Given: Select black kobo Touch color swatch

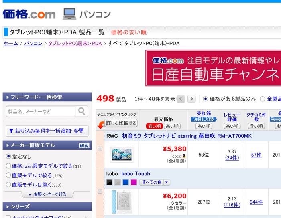Looking at the screenshot, I should tap(110, 182).
